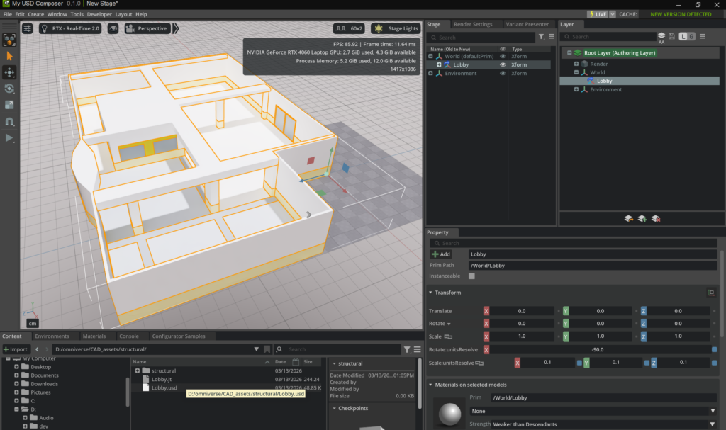This screenshot has height=430, width=726.
Task: Collapse the Transform section
Action: coord(430,293)
